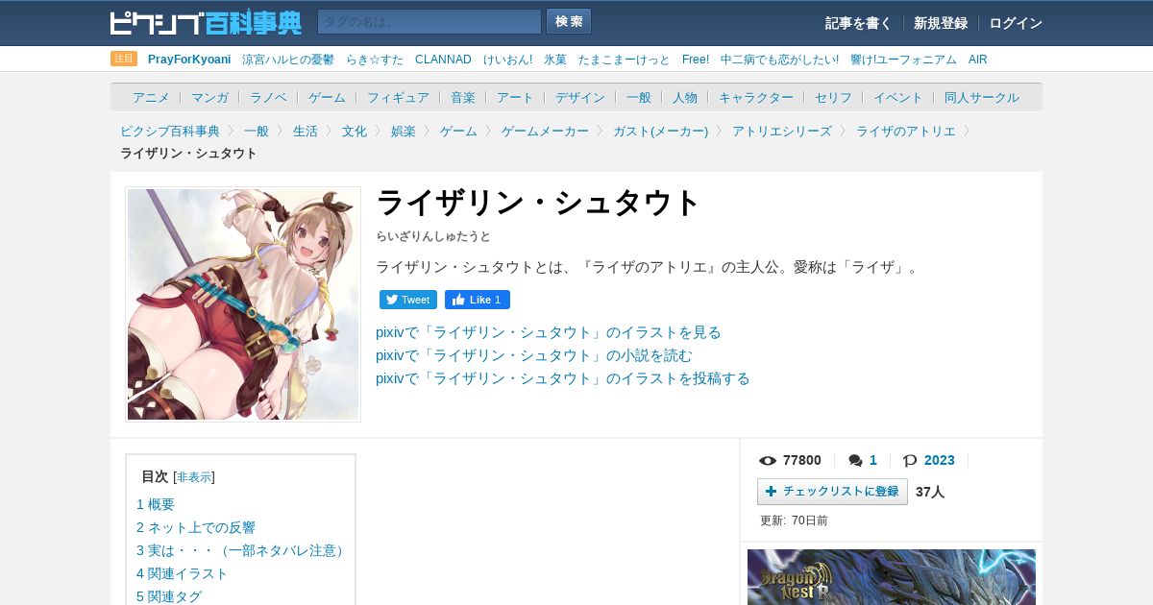Focus the タグの名は search field

coord(429,22)
